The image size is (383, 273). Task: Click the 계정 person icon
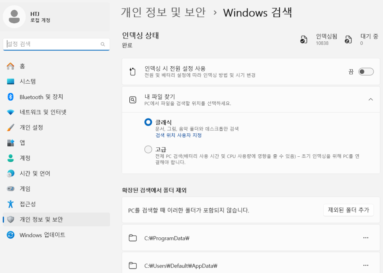[11, 158]
